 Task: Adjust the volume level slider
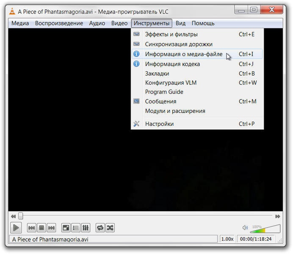[x=265, y=229]
